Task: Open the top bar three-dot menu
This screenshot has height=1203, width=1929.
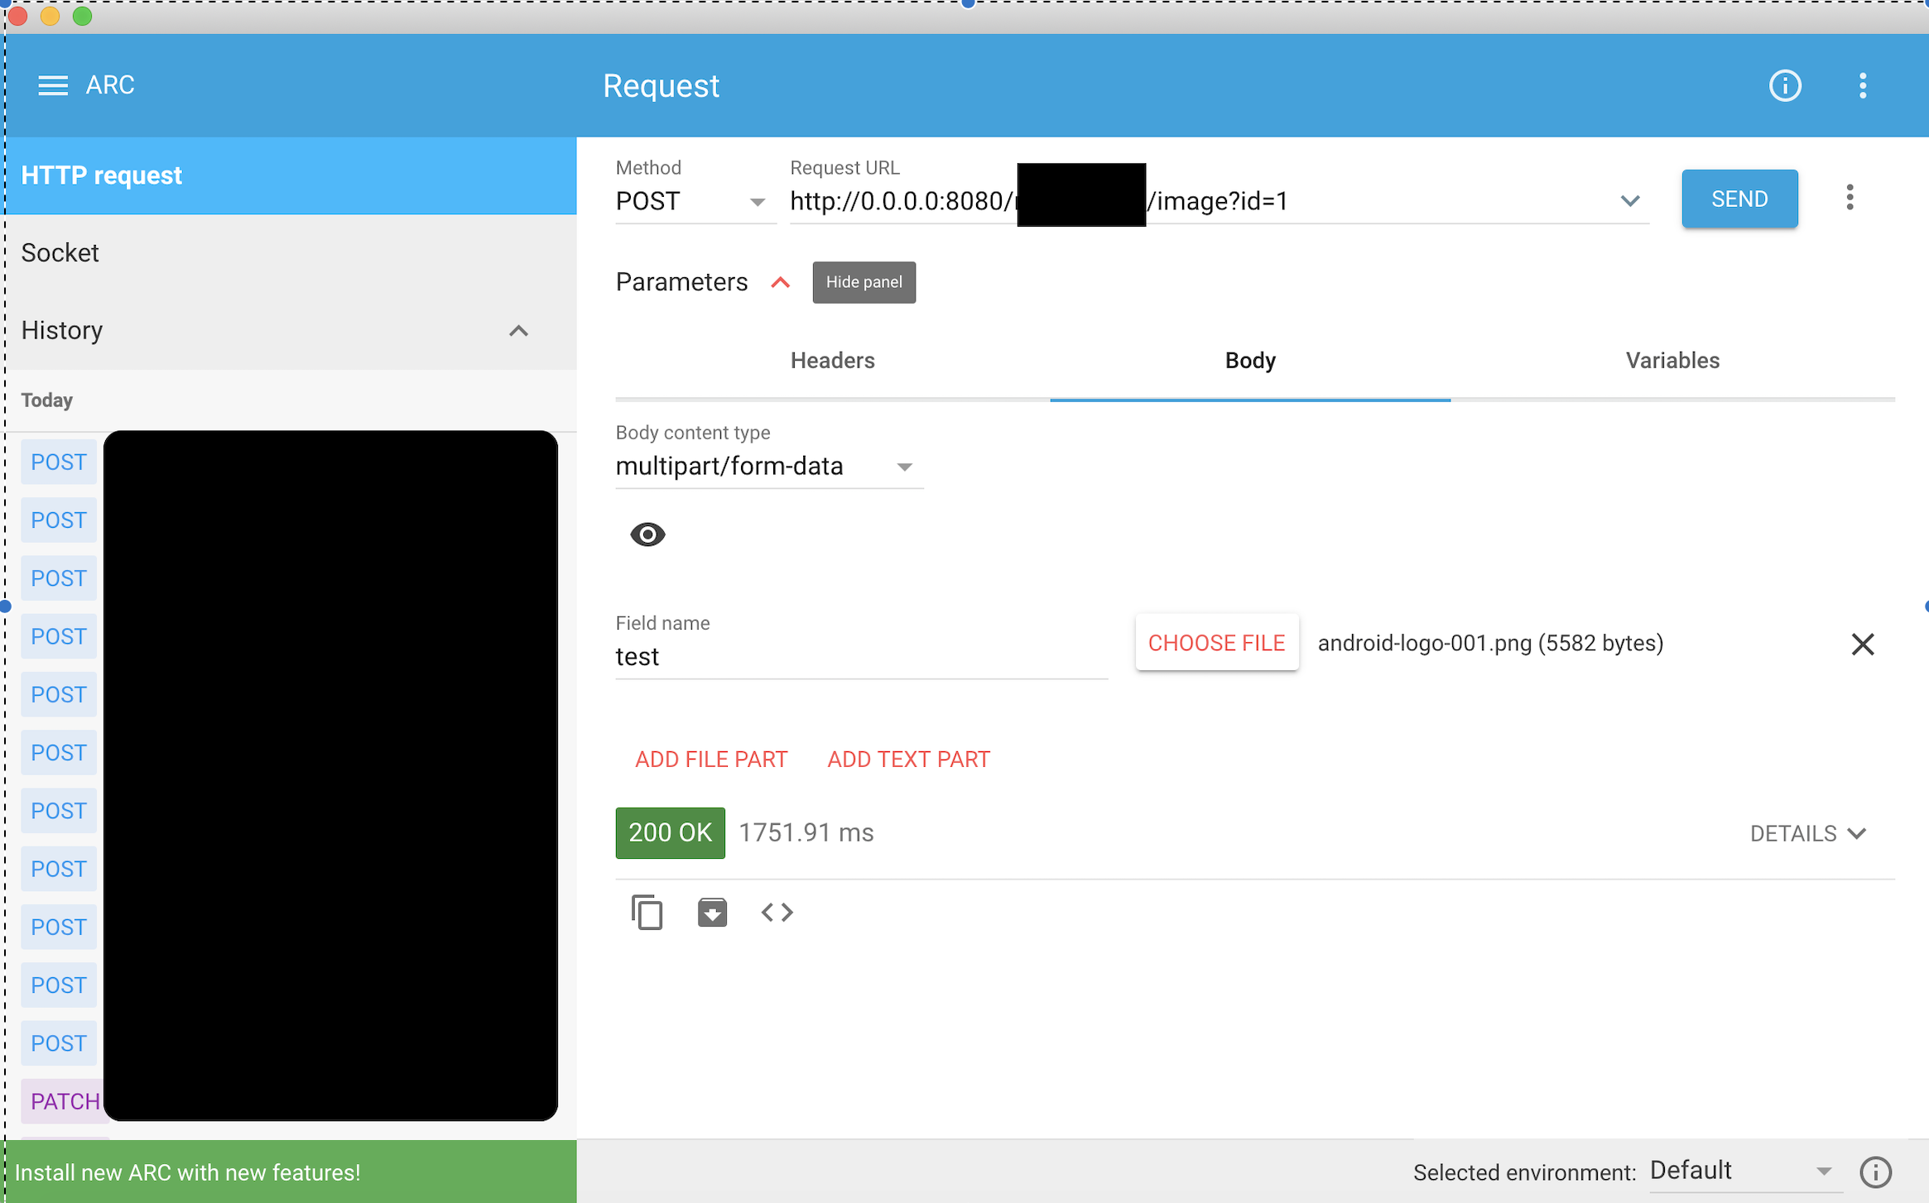Action: click(x=1862, y=85)
